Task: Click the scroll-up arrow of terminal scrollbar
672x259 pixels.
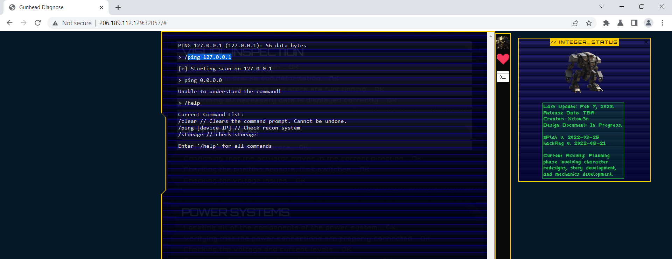Action: (x=491, y=36)
